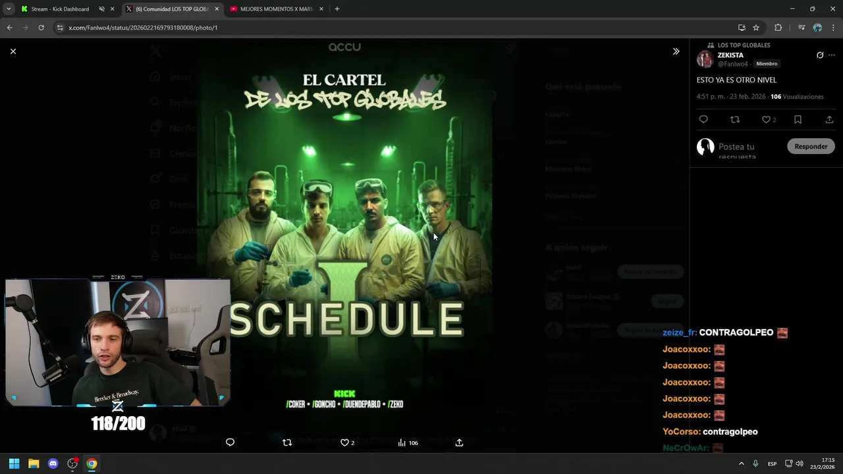Viewport: 843px width, 474px height.
Task: Close the Kick Dashboard tab
Action: click(112, 9)
